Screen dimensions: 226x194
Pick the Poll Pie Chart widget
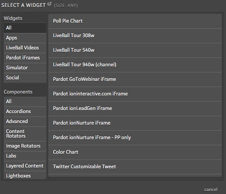pos(135,21)
